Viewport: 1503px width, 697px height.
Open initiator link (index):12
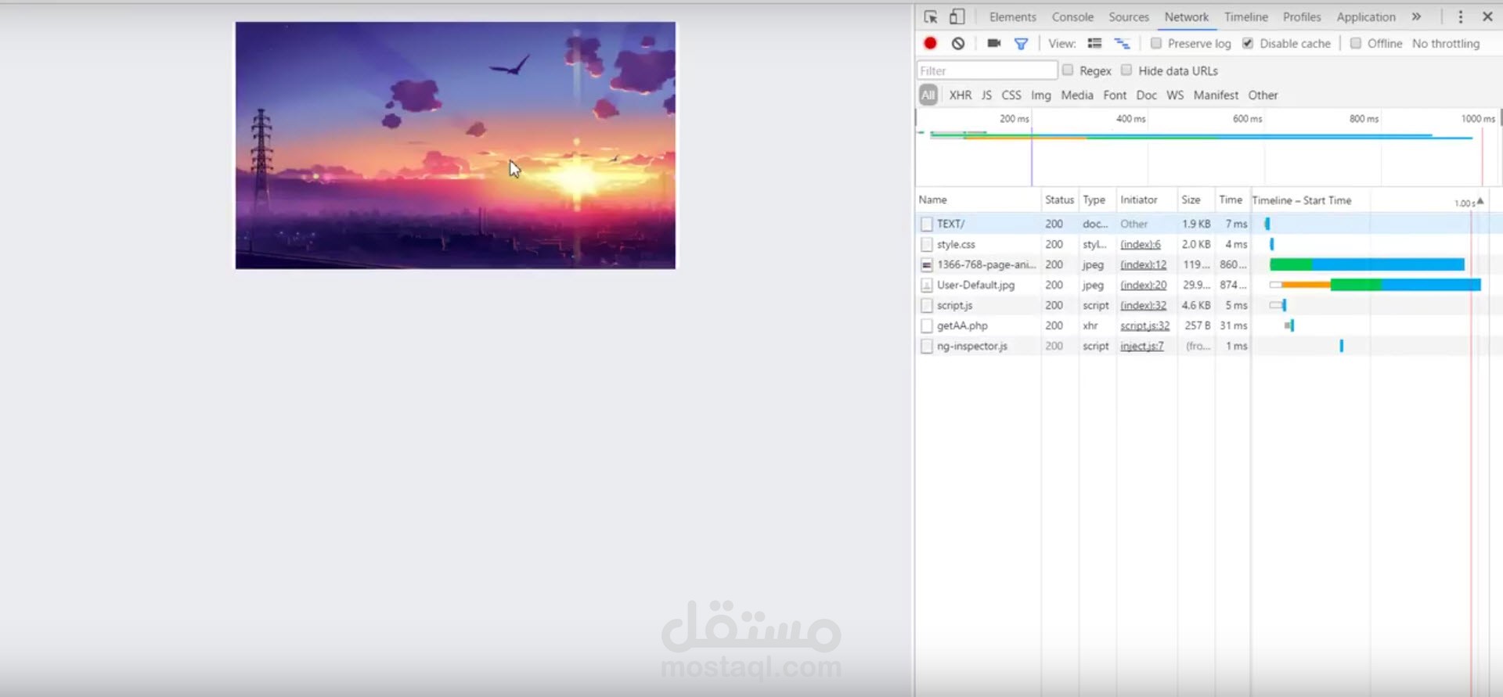[1143, 264]
